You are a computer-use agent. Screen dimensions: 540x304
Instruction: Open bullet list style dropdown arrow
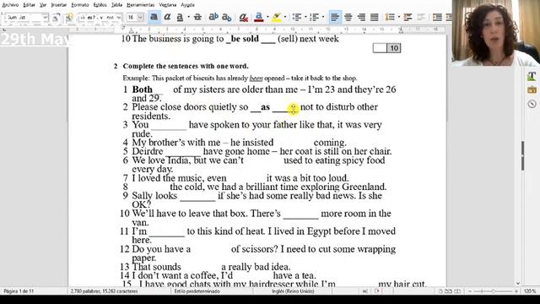point(305,17)
